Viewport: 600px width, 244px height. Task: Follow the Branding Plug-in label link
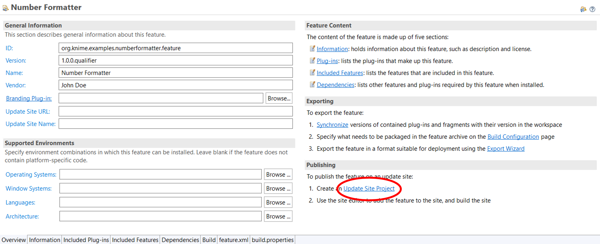[x=29, y=98]
